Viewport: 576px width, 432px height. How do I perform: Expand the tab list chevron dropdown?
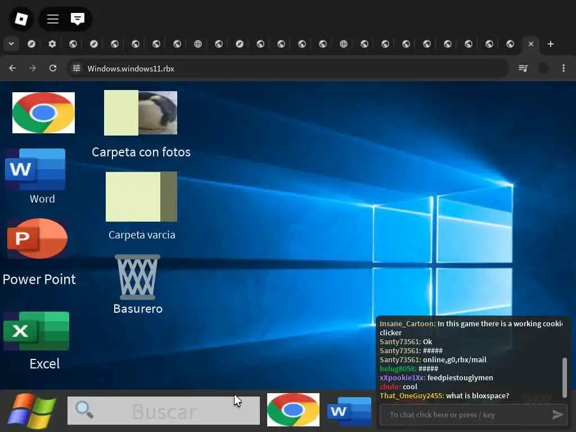11,44
